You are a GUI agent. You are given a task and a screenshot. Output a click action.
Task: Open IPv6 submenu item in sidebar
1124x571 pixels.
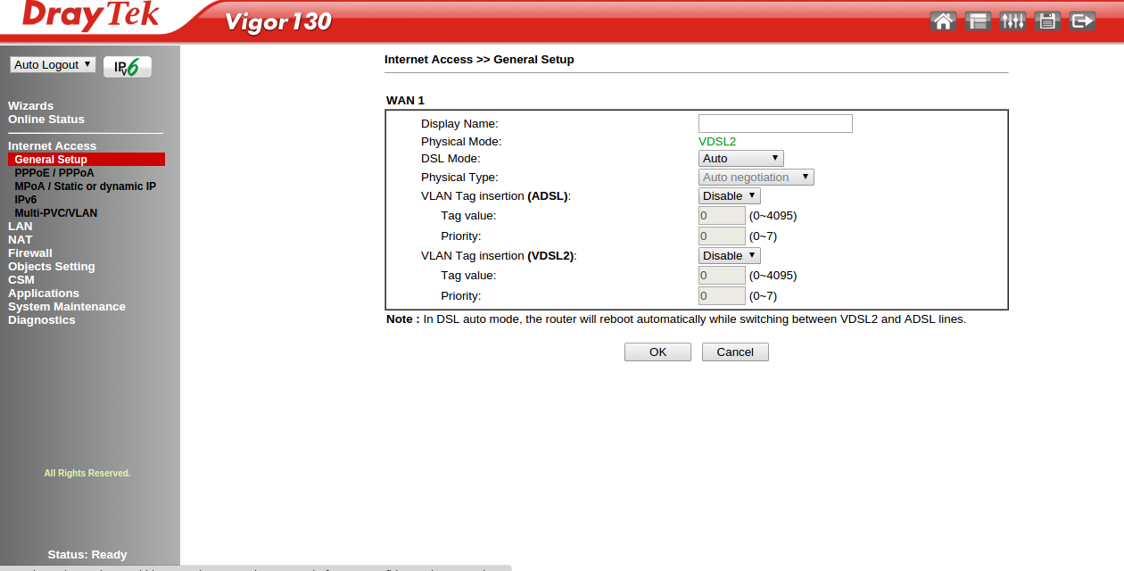tap(26, 200)
